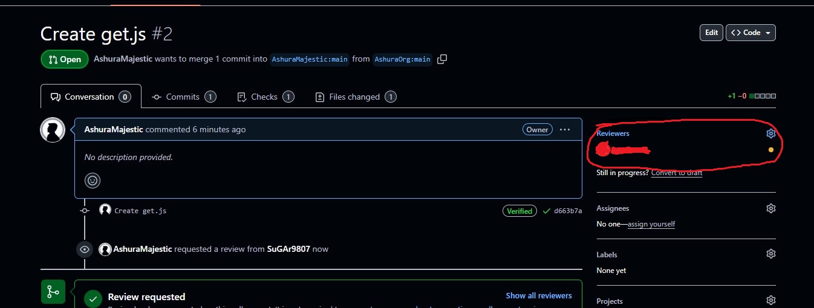
Task: Click the Labels settings gear
Action: (x=770, y=254)
